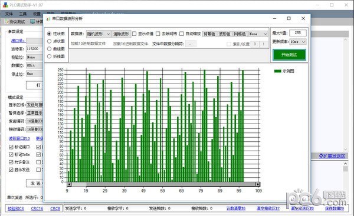Click the 协议测试 toolbar icon
Viewport: 354px width, 216px height.
pyautogui.click(x=6, y=22)
